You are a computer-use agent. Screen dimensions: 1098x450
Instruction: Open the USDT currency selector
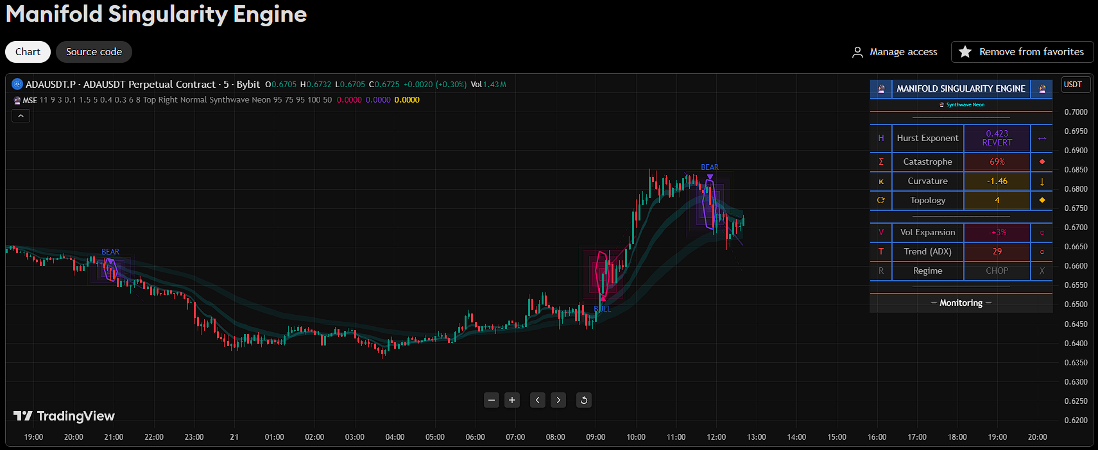pyautogui.click(x=1076, y=85)
